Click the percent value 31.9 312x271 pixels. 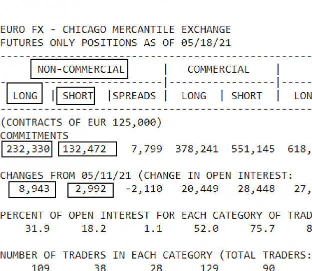click(37, 229)
